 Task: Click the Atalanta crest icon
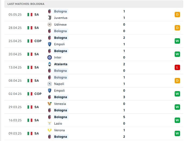50,64
